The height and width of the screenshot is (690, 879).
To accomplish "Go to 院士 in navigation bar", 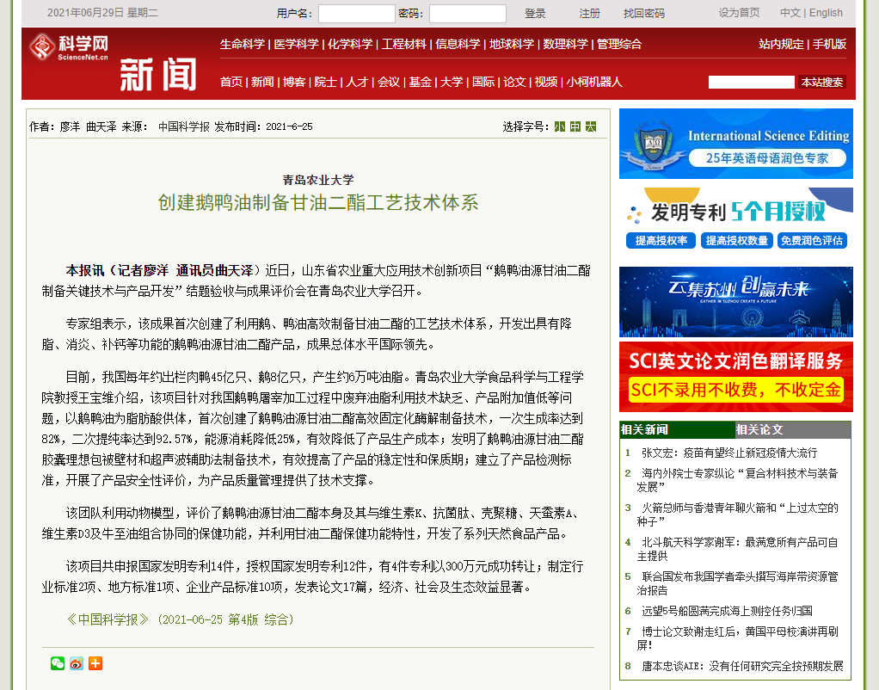I will (325, 82).
